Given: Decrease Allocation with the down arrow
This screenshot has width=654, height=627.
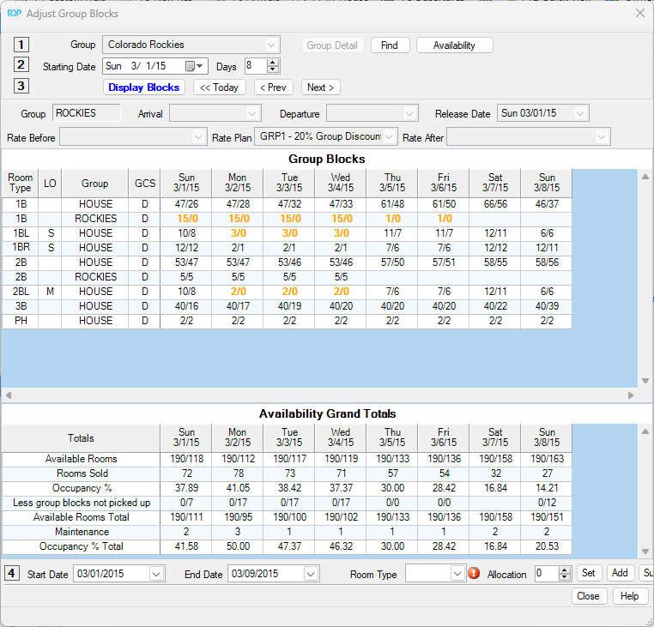Looking at the screenshot, I should [x=565, y=577].
